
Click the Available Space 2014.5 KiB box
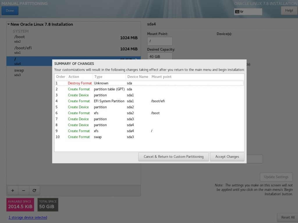click(x=20, y=205)
